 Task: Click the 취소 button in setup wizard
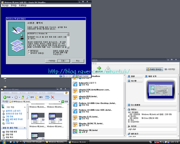(x=78, y=61)
